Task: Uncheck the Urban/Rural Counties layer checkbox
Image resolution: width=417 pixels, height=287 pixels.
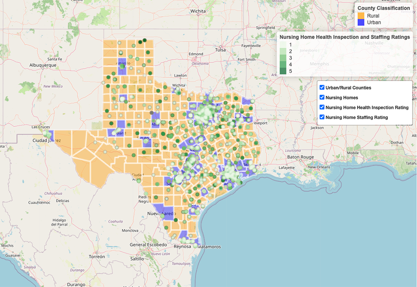Action: tap(322, 87)
